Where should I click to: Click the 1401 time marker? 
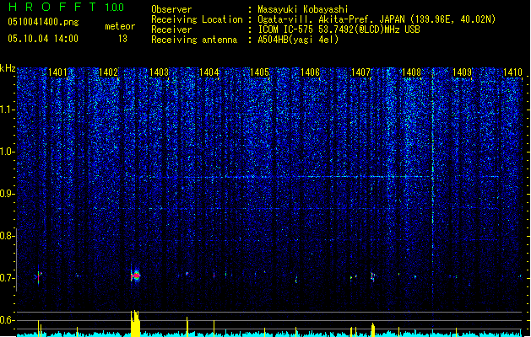pos(57,72)
